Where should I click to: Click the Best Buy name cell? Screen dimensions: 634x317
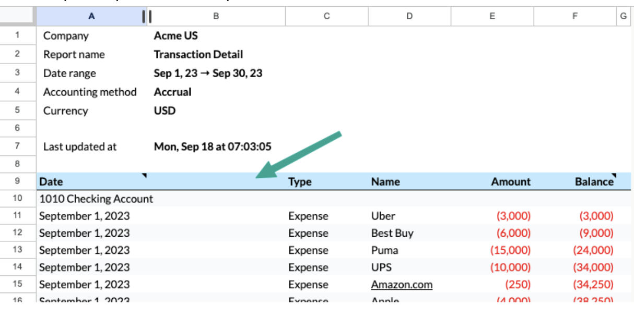409,233
